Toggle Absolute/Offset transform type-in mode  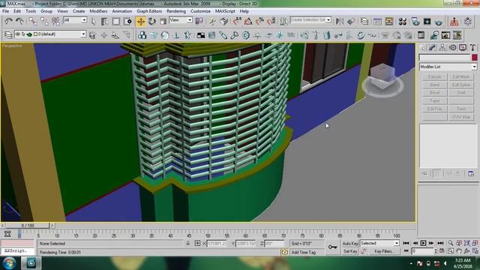(x=197, y=243)
